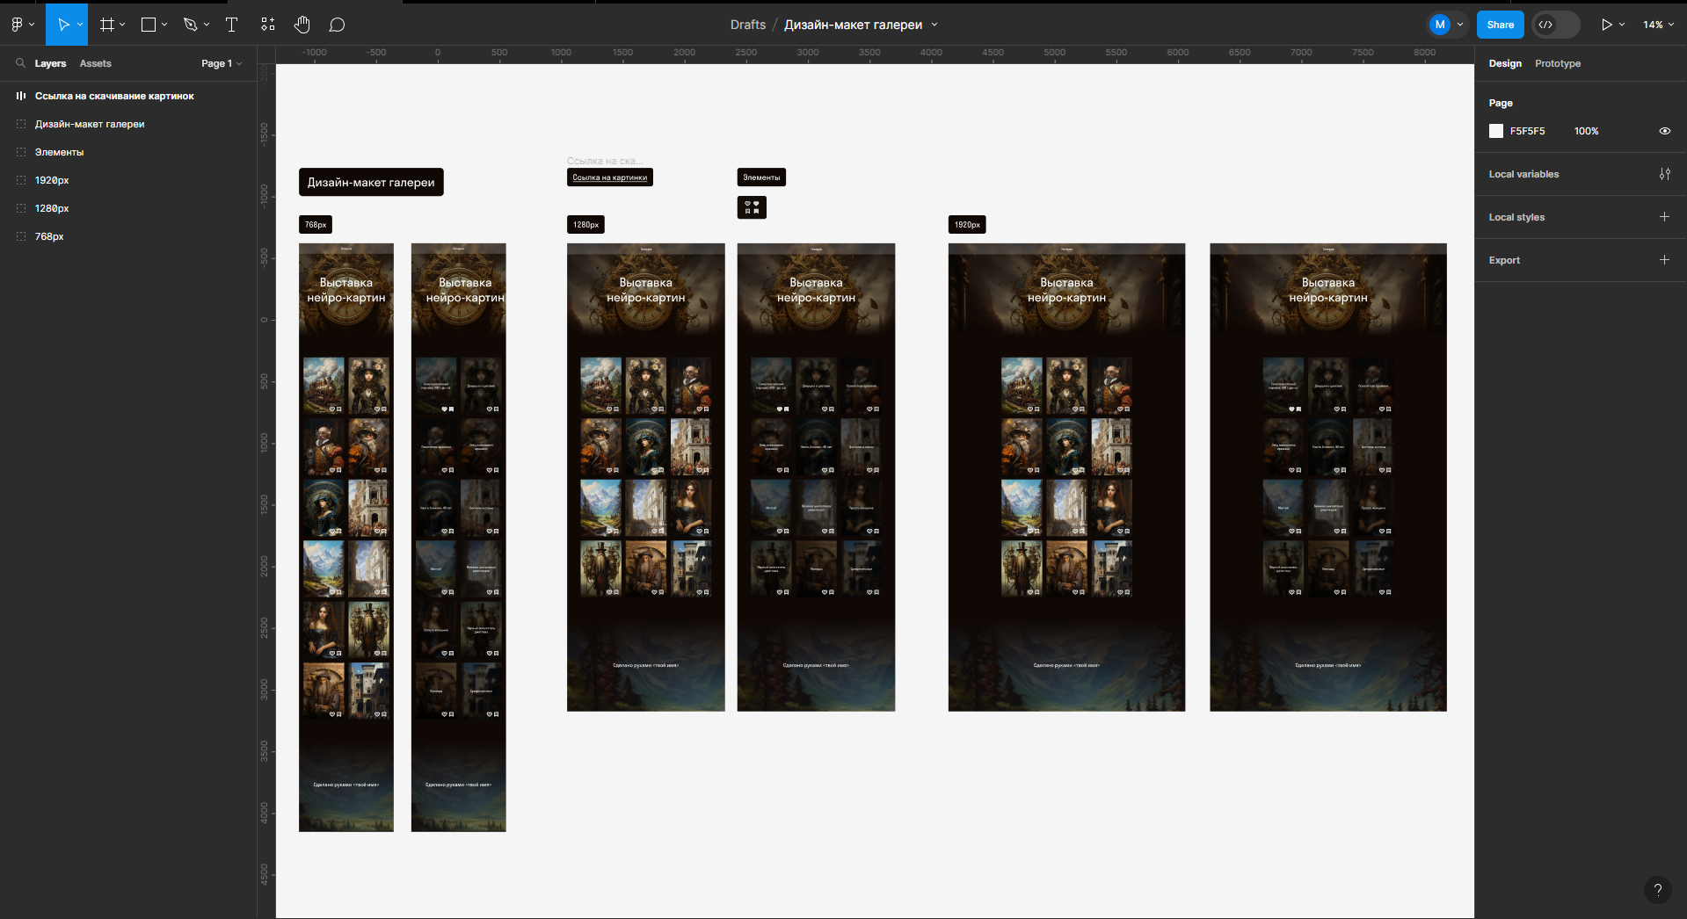Select the Pen tool
The image size is (1687, 919).
190,25
